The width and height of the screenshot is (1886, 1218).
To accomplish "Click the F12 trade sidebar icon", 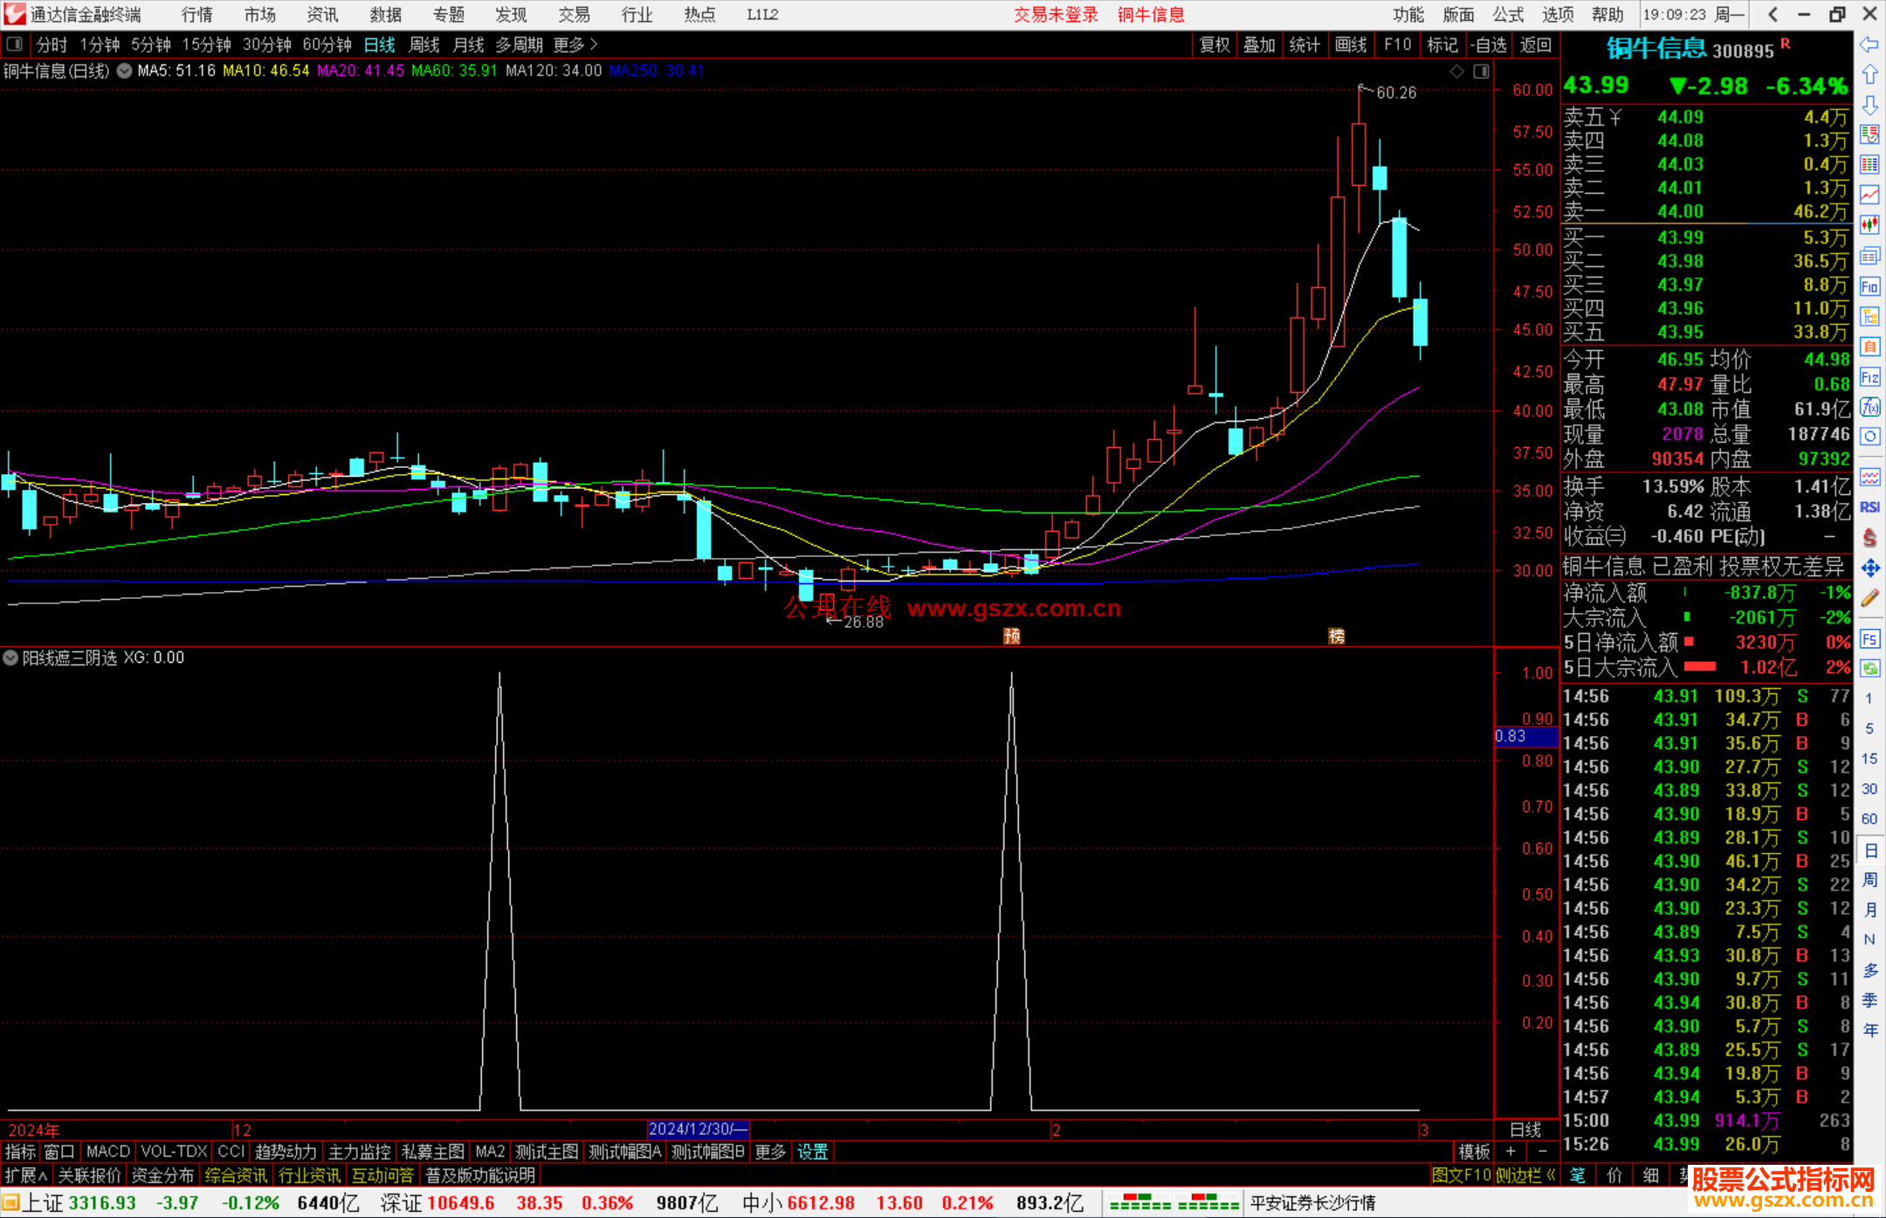I will pyautogui.click(x=1869, y=377).
